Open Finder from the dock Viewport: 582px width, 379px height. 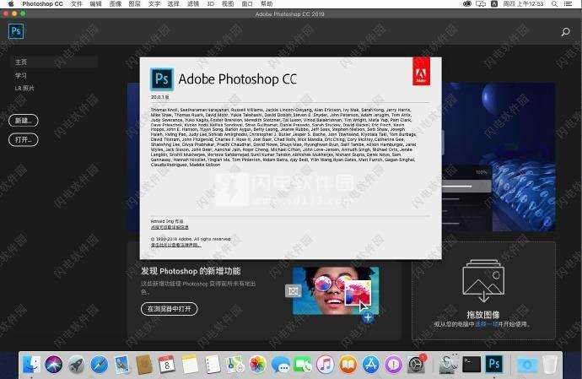[31, 364]
